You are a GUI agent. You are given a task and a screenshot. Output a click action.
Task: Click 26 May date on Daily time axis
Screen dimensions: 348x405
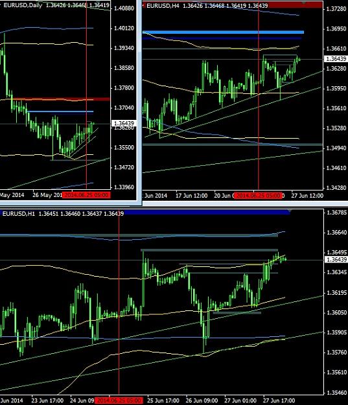click(47, 195)
